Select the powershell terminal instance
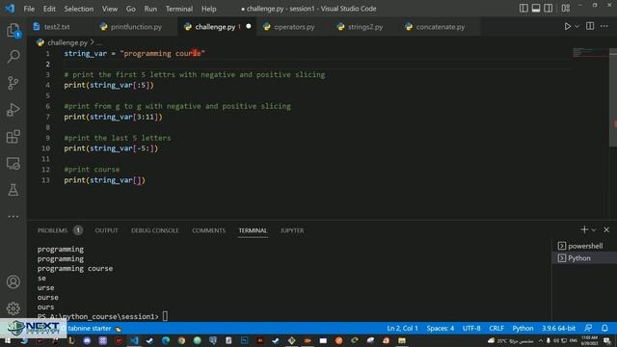Image resolution: width=617 pixels, height=347 pixels. coord(584,246)
